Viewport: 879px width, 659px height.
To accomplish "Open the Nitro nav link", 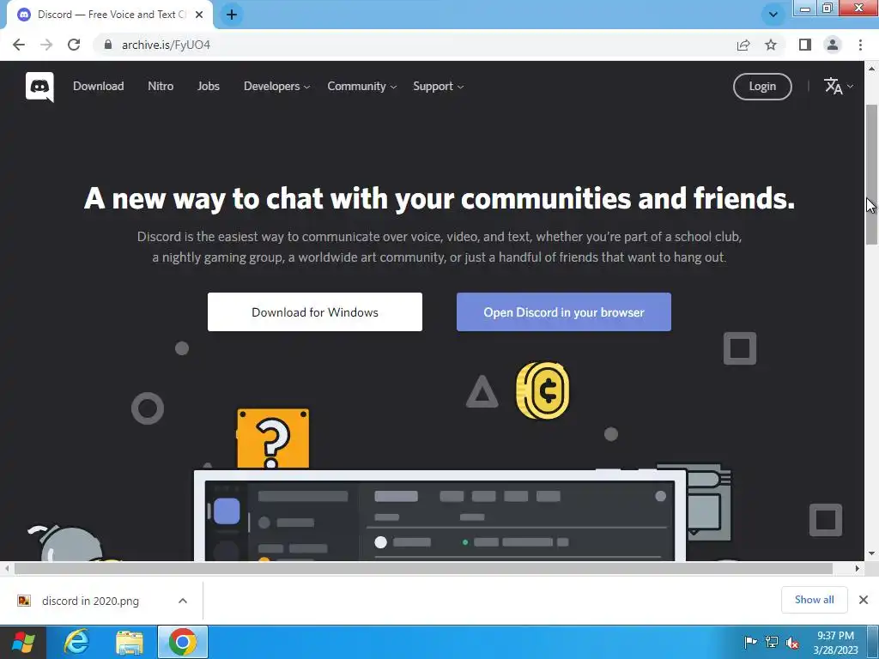I will [x=161, y=87].
